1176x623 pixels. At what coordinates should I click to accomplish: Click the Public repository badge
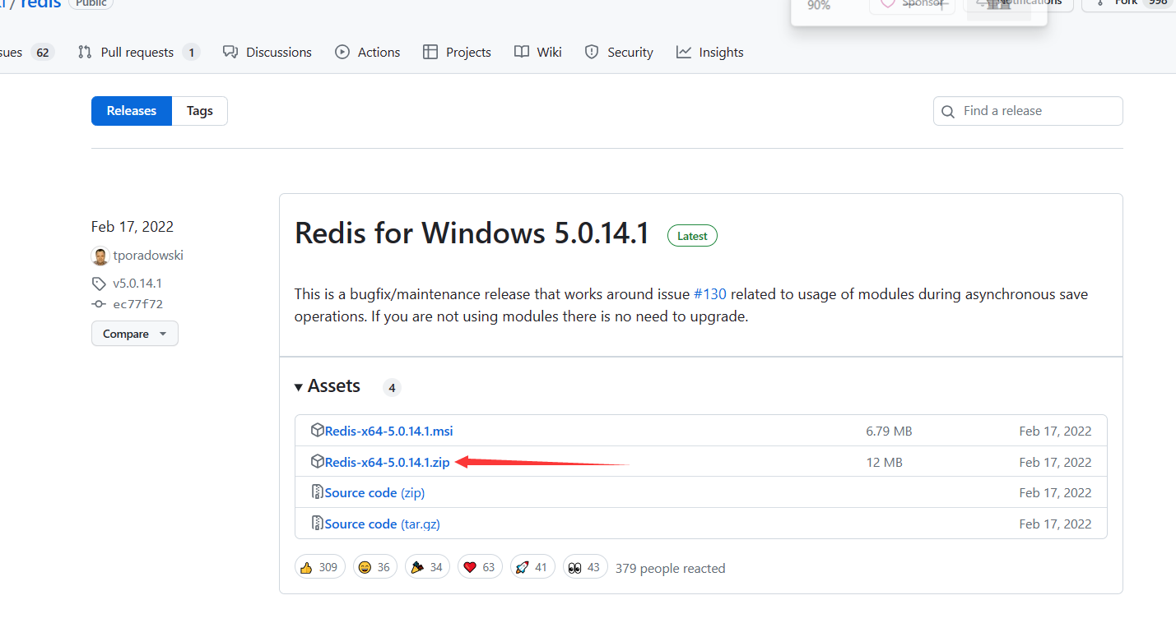coord(91,3)
